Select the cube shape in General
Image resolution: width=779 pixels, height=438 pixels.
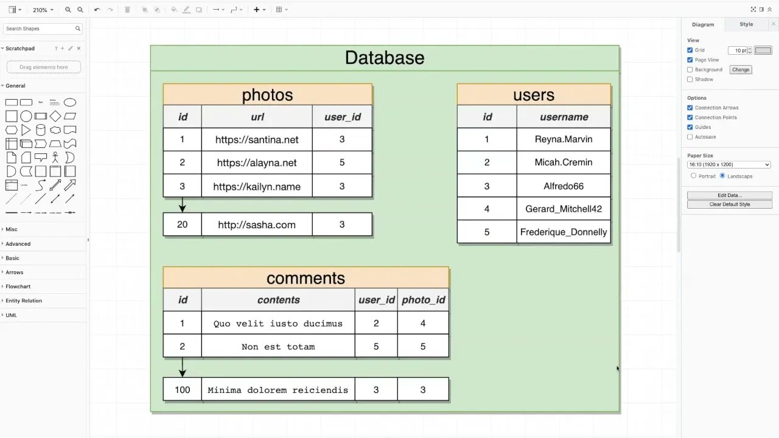[26, 144]
